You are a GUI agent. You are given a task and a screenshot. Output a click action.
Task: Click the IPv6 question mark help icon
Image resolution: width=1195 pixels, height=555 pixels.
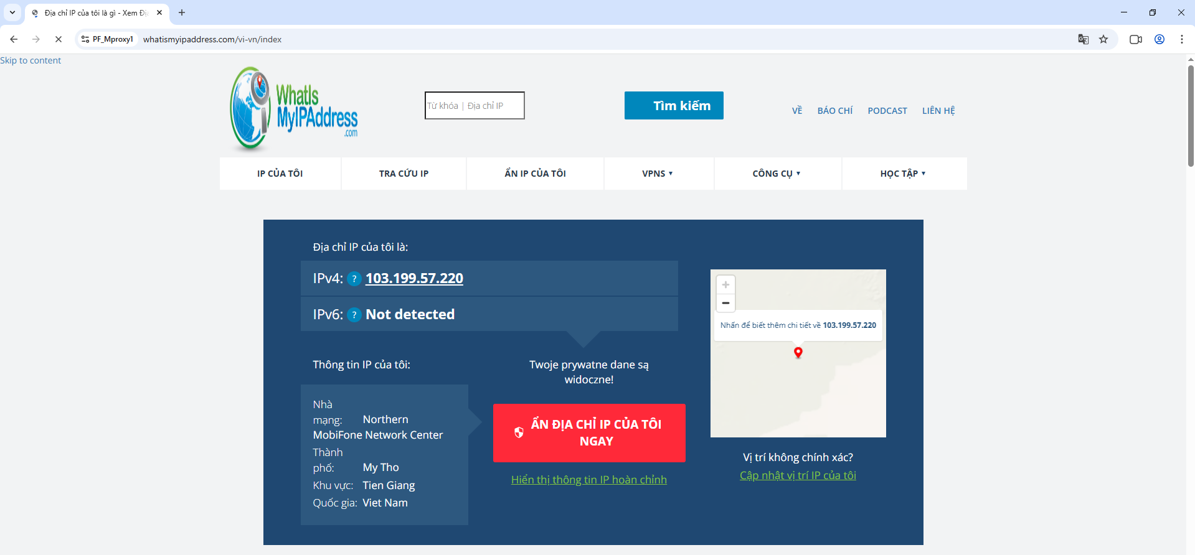point(354,315)
